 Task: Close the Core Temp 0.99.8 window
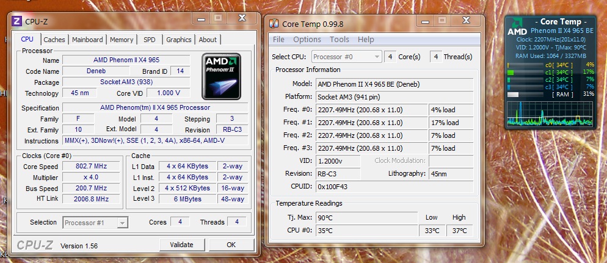coord(466,21)
